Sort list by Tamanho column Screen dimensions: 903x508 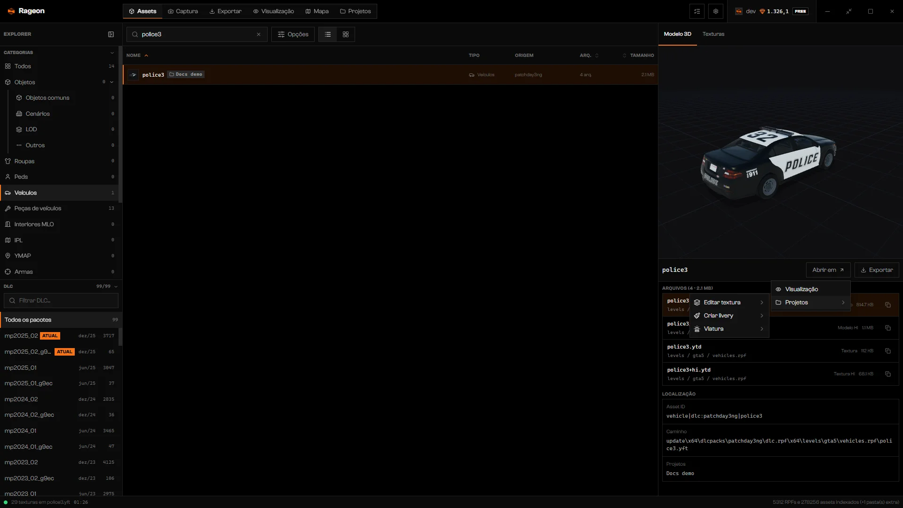638,56
